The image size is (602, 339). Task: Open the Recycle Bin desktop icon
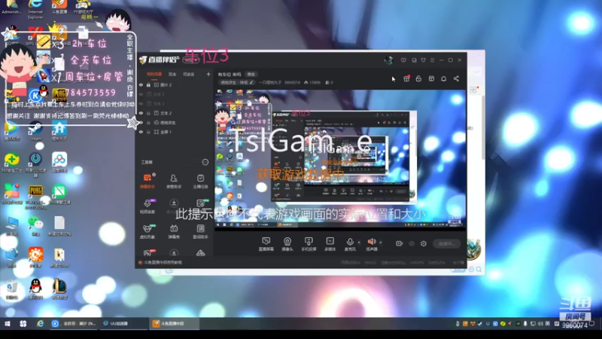pos(11,290)
